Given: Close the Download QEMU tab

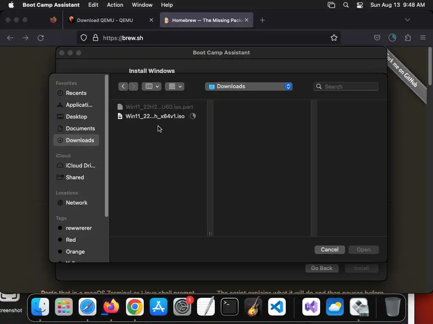Looking at the screenshot, I should [x=151, y=20].
